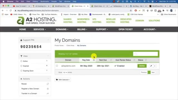Open the Billing dropdown menu
Screen dimensions: 178x100
pos(82,29)
